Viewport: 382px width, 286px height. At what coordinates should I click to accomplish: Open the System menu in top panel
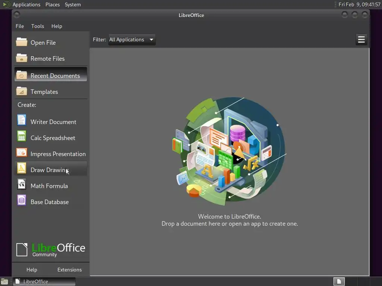73,4
